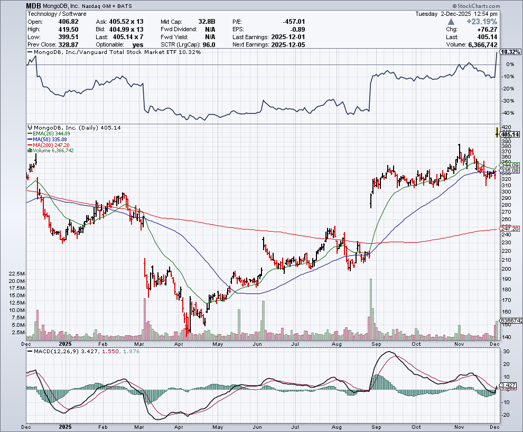Screen dimensions: 523x432
Task: Click the Sep label on MACD time axis
Action: (x=377, y=426)
